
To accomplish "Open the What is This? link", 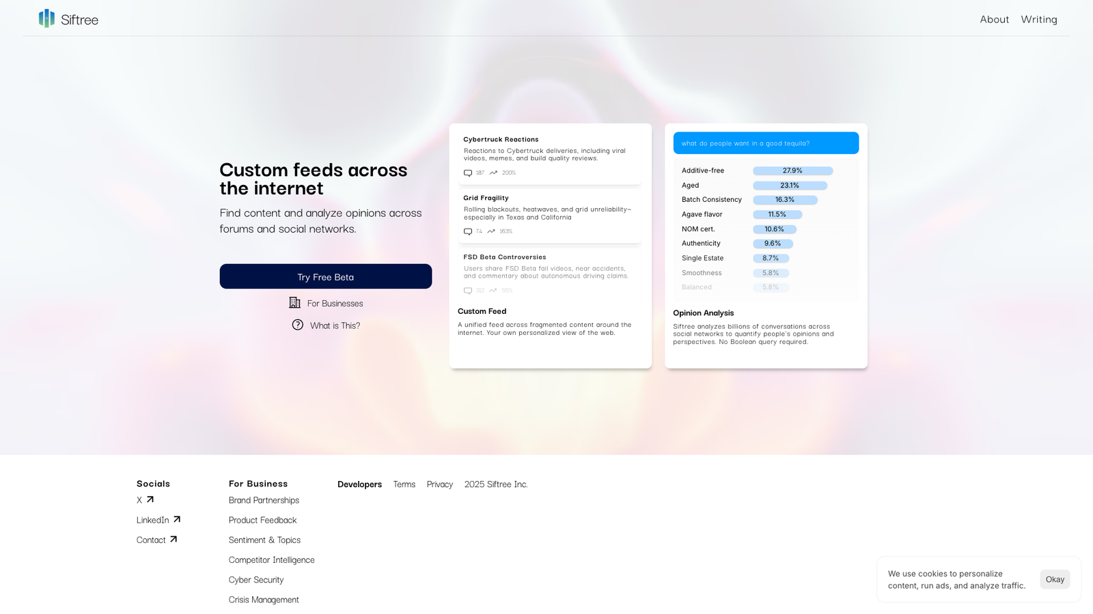I will click(x=335, y=325).
